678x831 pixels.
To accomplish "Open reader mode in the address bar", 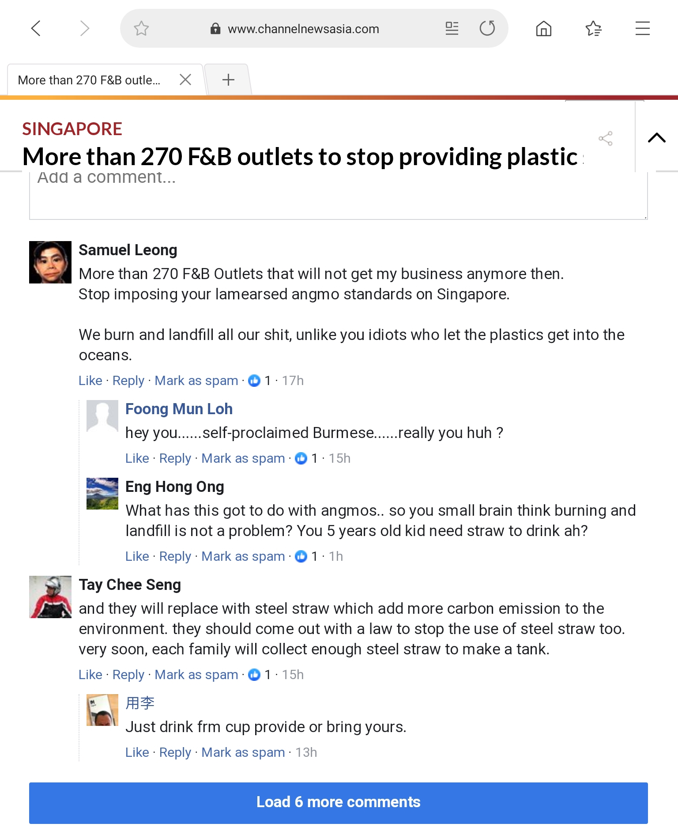I will pos(452,29).
